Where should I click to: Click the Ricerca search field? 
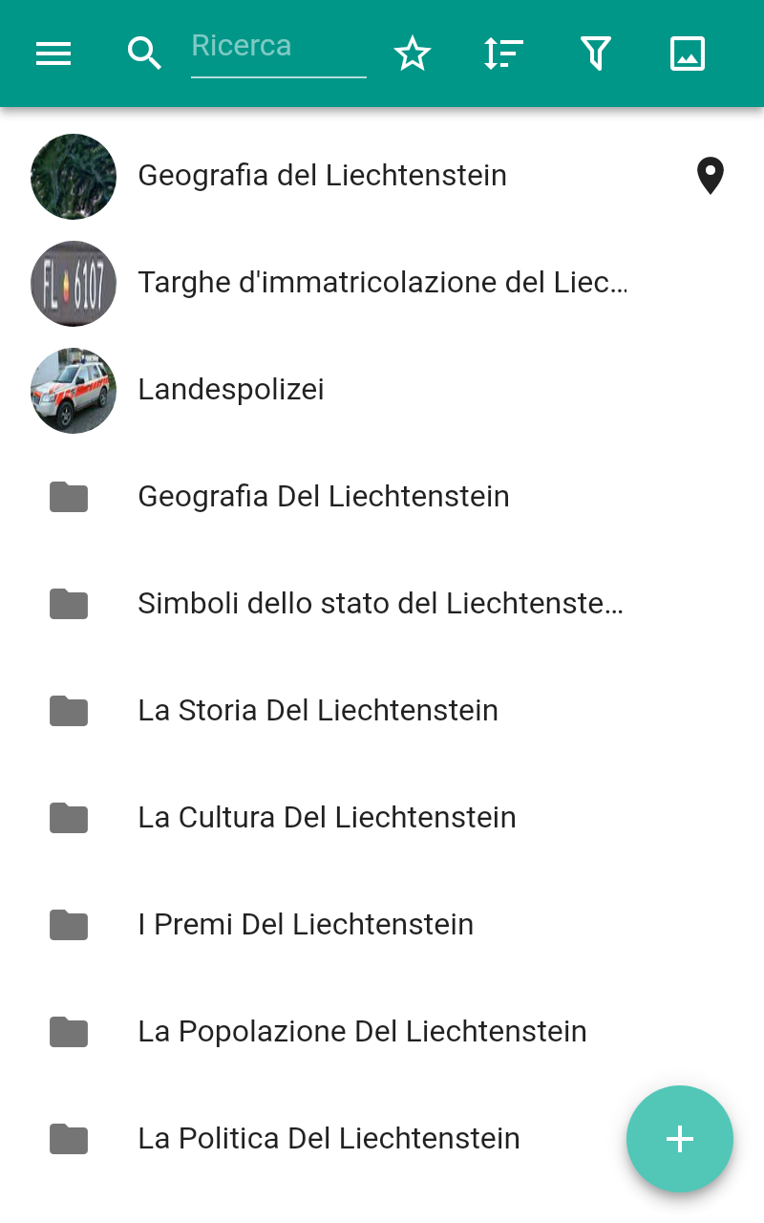278,47
